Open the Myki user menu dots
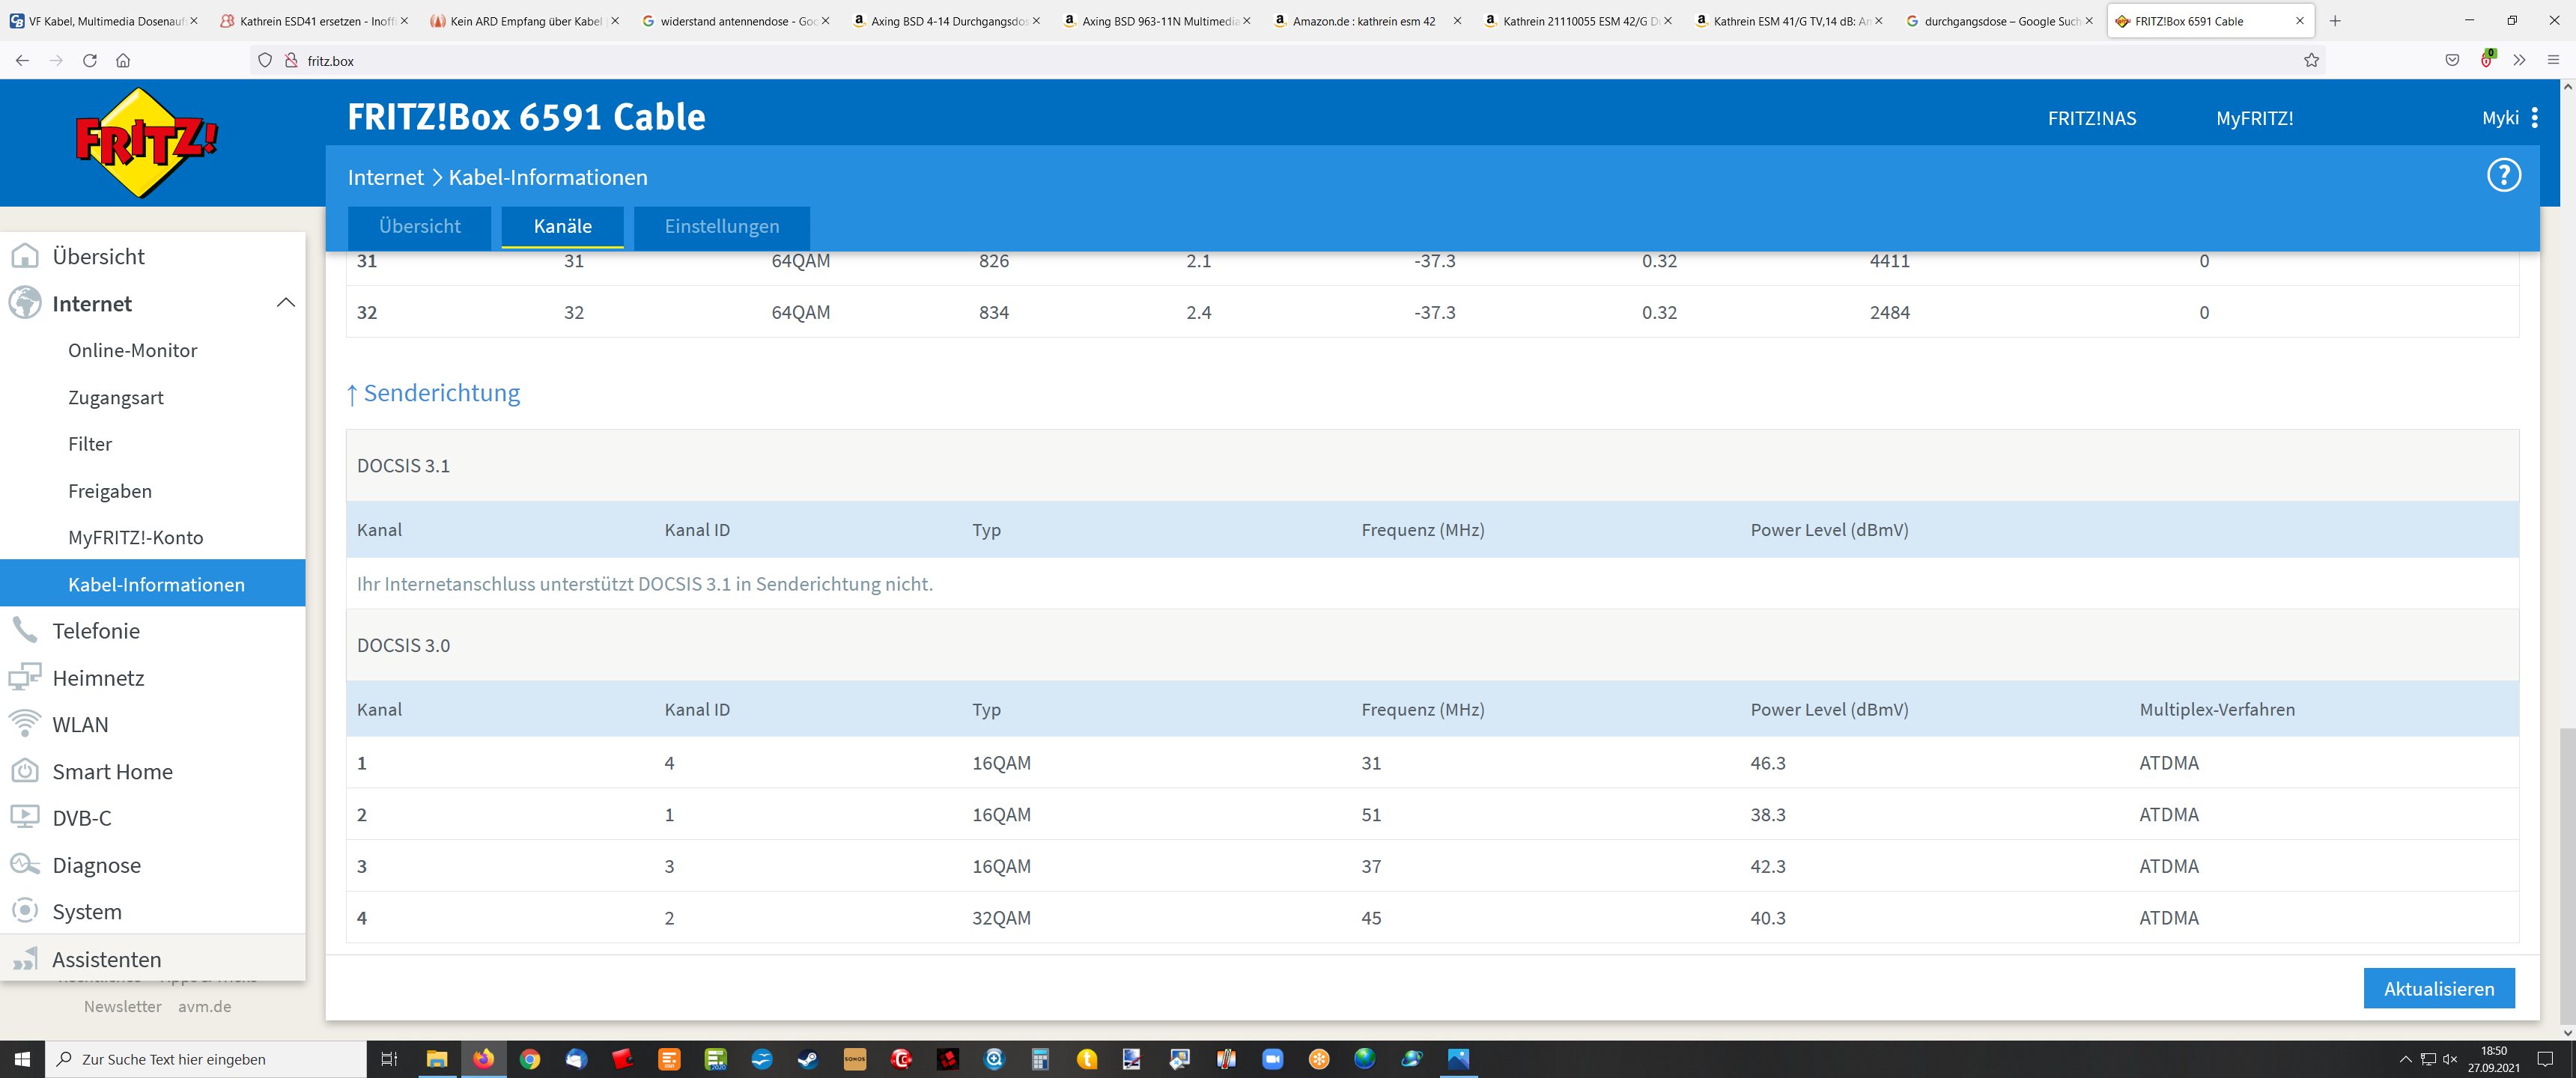2576x1078 pixels. click(2534, 118)
